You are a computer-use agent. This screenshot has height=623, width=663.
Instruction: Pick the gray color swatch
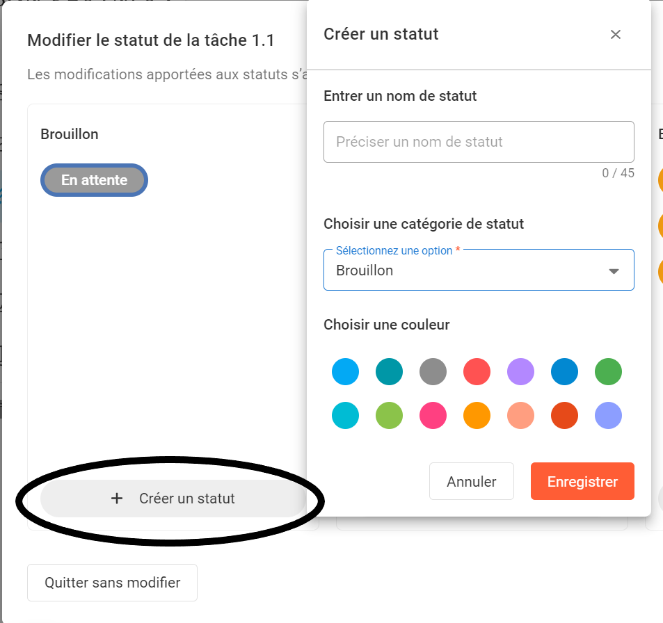click(433, 372)
